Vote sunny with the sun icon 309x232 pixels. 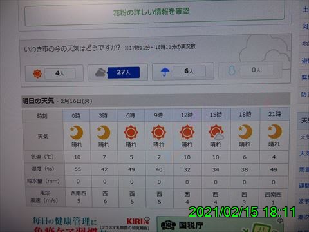37,73
